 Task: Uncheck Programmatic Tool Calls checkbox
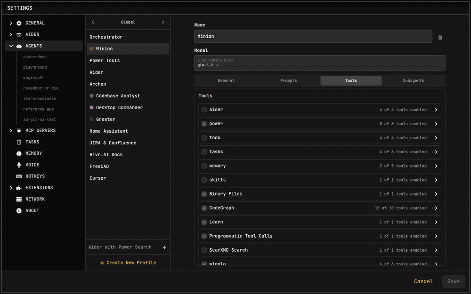click(204, 236)
